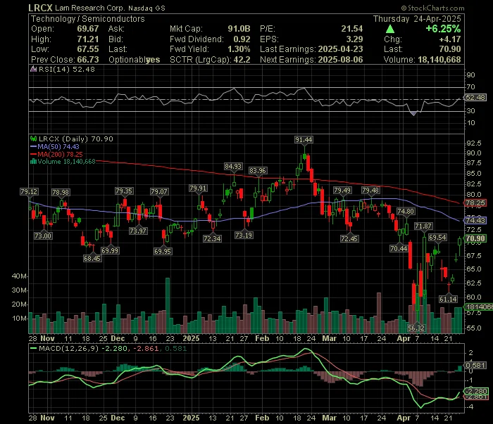493x424 pixels.
Task: Click the 72.34 low price label
Action: point(212,239)
